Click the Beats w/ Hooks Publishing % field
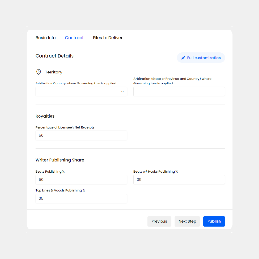This screenshot has height=259, width=259. pos(179,179)
